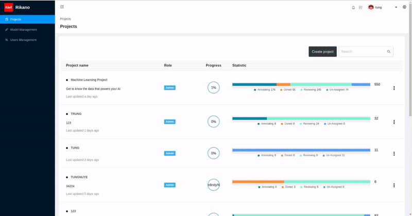This screenshot has width=412, height=216.
Task: Click the search magnifier icon
Action: pyautogui.click(x=389, y=52)
